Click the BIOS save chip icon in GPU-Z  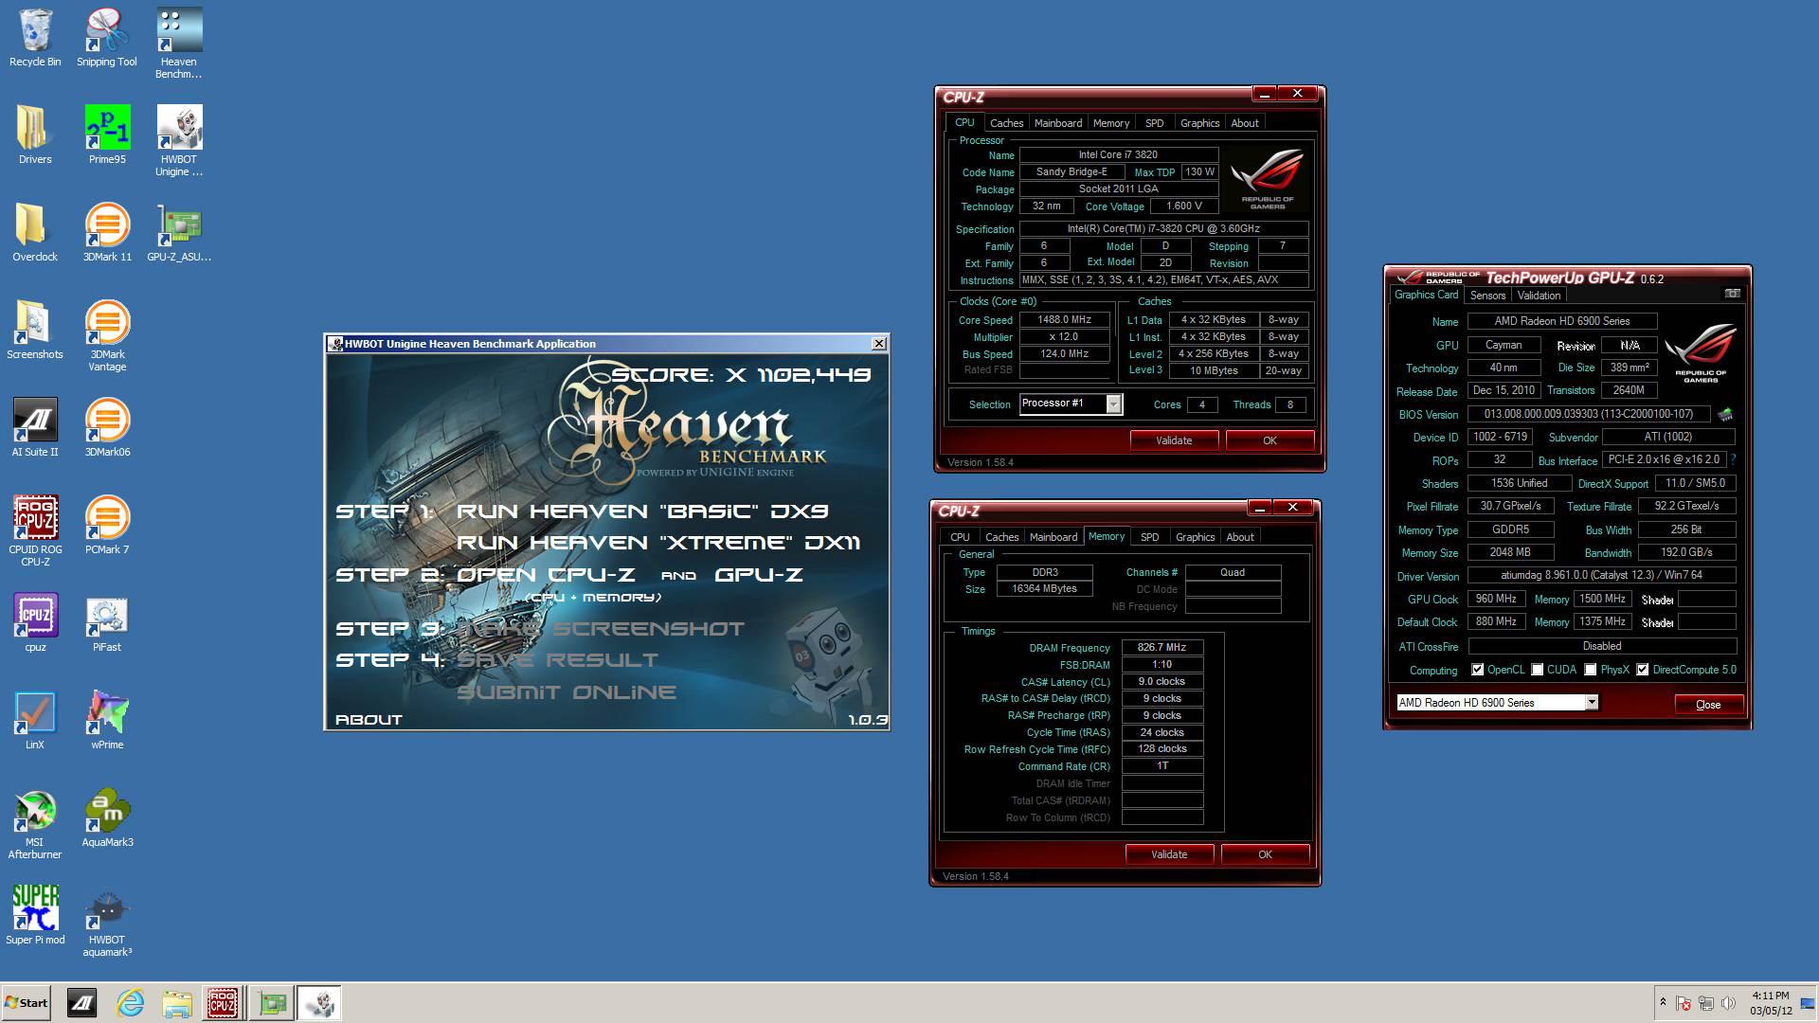(1725, 414)
